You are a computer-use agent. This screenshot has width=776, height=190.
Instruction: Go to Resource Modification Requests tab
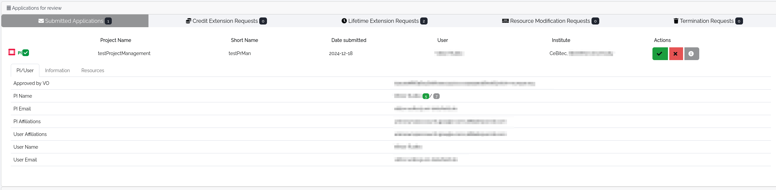point(550,21)
